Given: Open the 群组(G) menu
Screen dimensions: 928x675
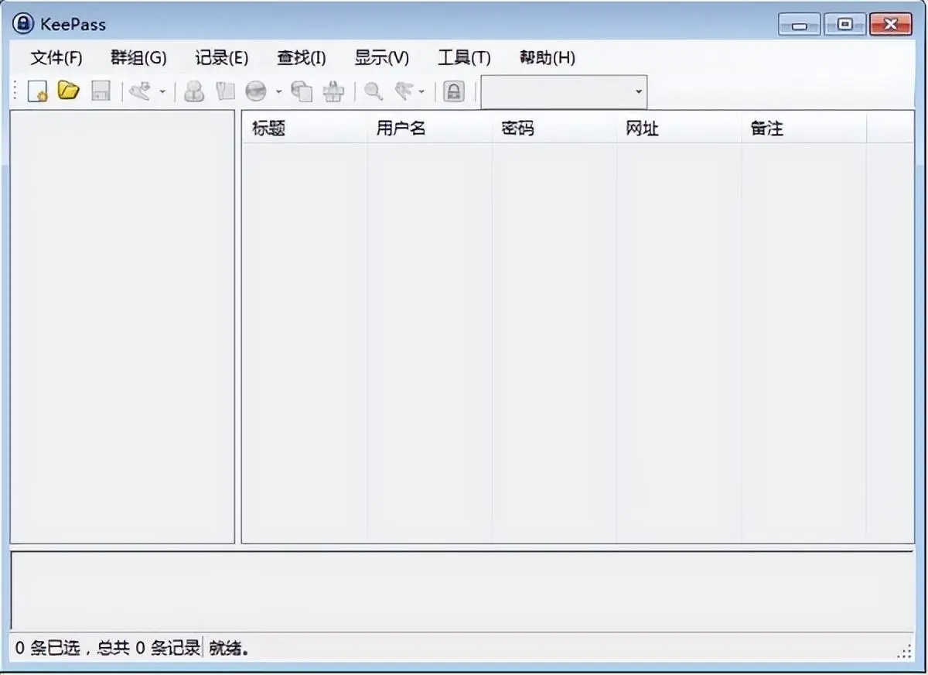Looking at the screenshot, I should (x=138, y=57).
